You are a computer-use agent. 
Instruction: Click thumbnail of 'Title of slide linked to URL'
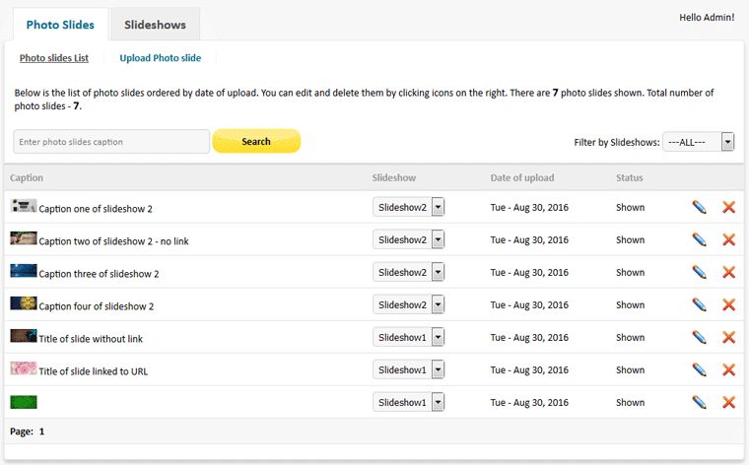[x=24, y=368]
